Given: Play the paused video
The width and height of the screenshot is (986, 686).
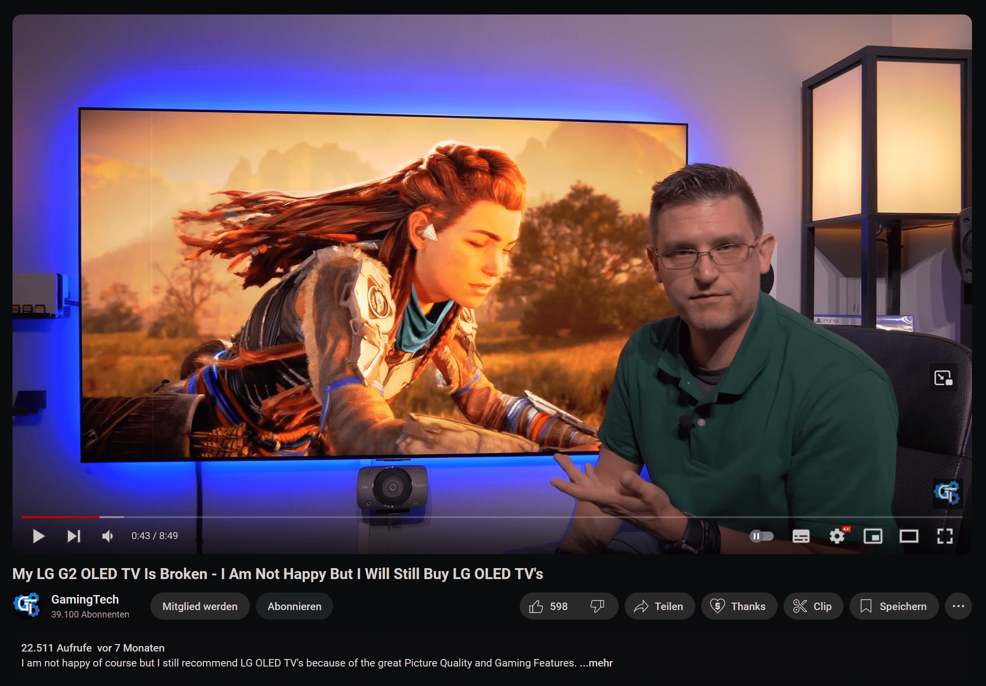Looking at the screenshot, I should tap(38, 536).
